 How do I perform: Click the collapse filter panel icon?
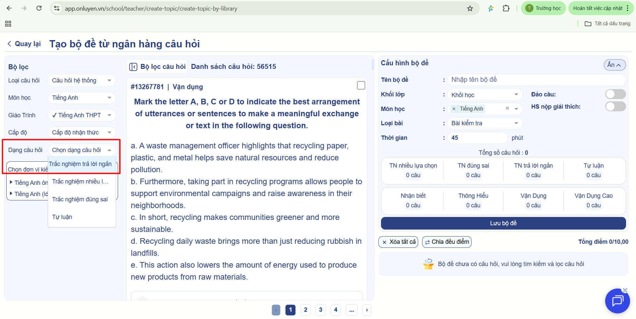coord(133,67)
